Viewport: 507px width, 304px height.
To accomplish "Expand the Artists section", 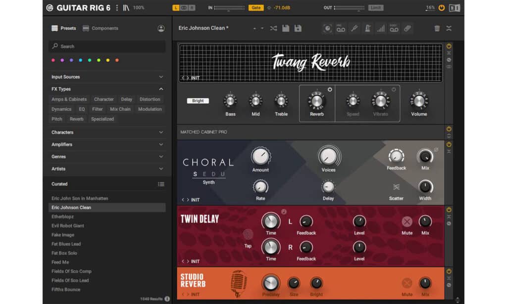I will [x=161, y=169].
